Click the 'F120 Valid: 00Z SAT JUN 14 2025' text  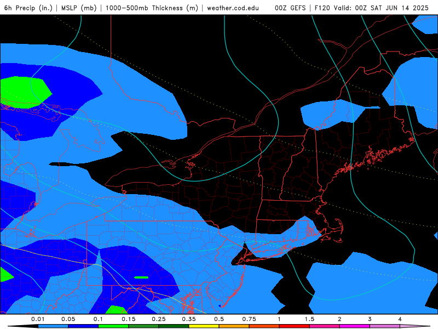pyautogui.click(x=372, y=8)
